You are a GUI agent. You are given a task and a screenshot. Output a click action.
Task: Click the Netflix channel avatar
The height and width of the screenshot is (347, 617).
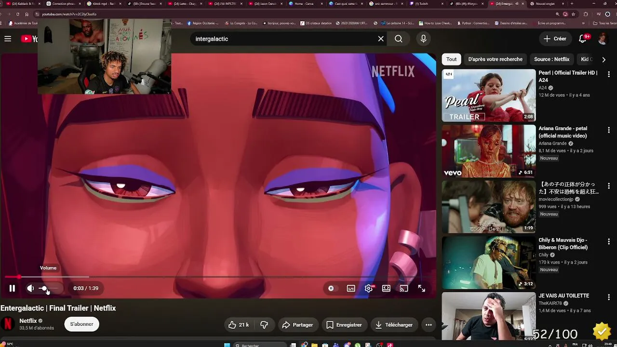pyautogui.click(x=8, y=324)
